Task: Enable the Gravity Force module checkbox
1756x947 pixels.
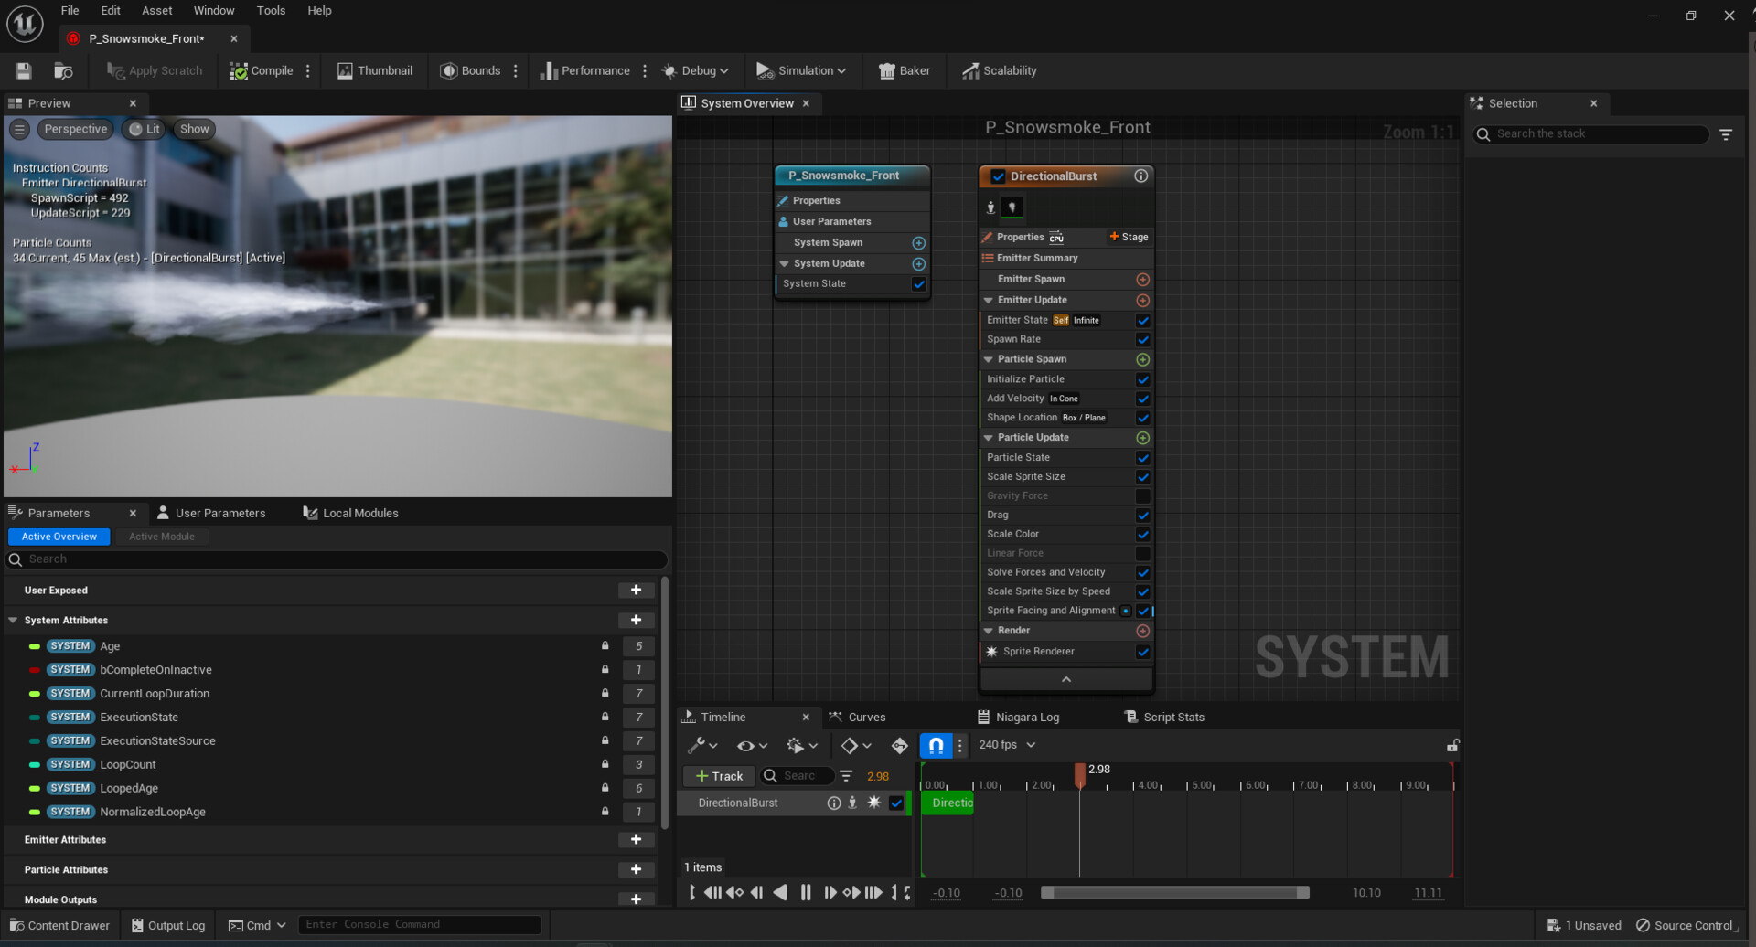Action: [x=1142, y=496]
